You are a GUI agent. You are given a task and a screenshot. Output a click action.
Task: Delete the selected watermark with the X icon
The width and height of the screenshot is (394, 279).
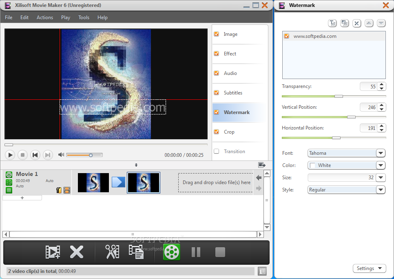[x=356, y=23]
